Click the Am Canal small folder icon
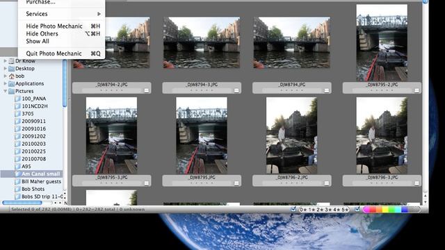 click(x=17, y=174)
